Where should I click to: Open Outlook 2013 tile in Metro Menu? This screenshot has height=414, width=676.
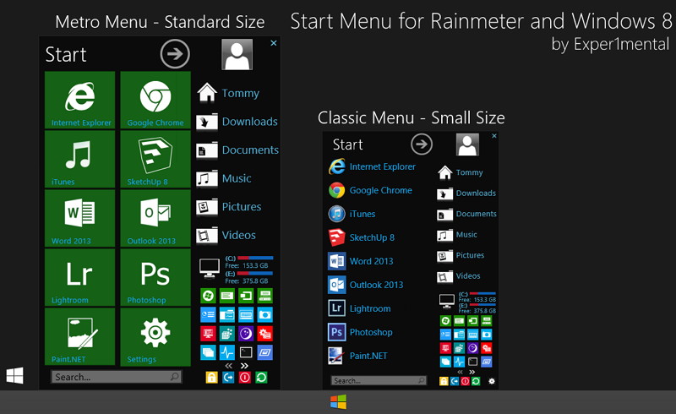(155, 218)
